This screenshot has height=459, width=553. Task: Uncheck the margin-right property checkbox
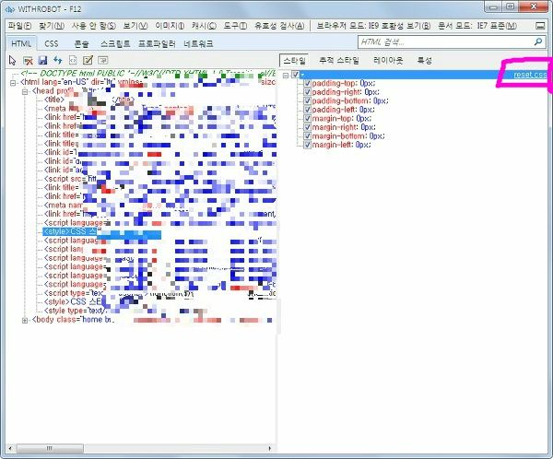click(x=307, y=127)
